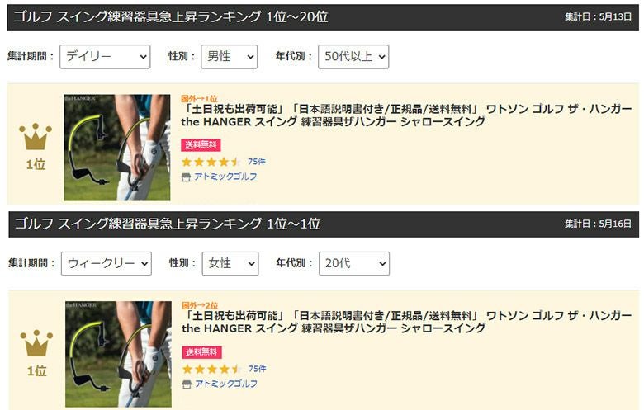Click shop icon beside アトミックゴルフ in second listing
This screenshot has height=410, width=644.
(187, 384)
